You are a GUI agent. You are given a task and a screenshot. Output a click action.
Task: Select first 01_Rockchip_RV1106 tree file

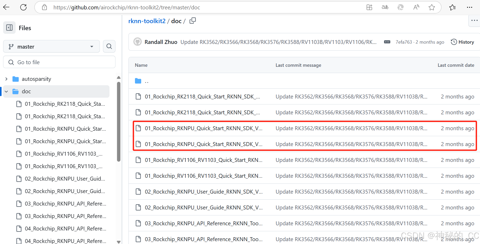click(x=64, y=154)
